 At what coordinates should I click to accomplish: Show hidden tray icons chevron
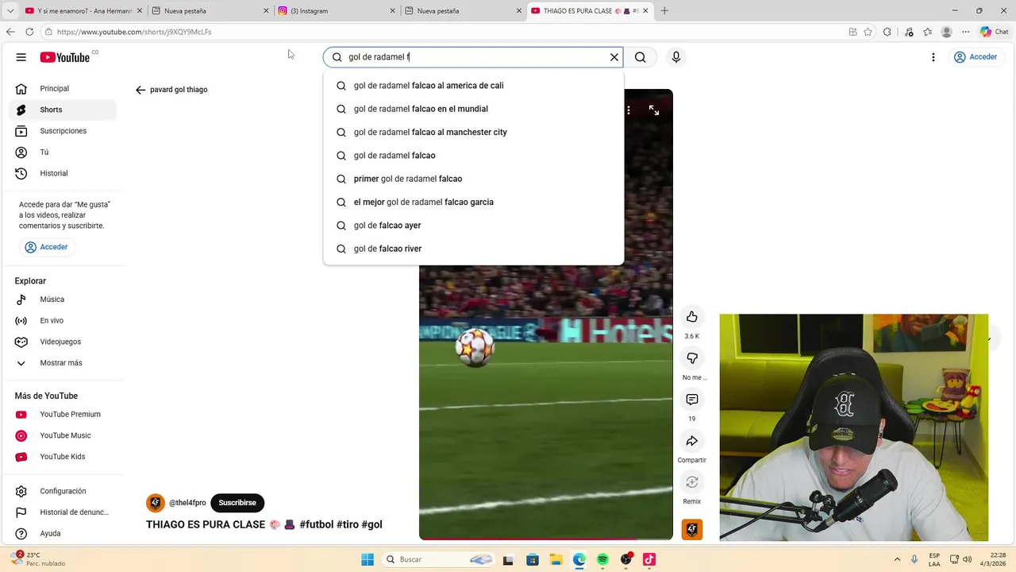click(897, 559)
